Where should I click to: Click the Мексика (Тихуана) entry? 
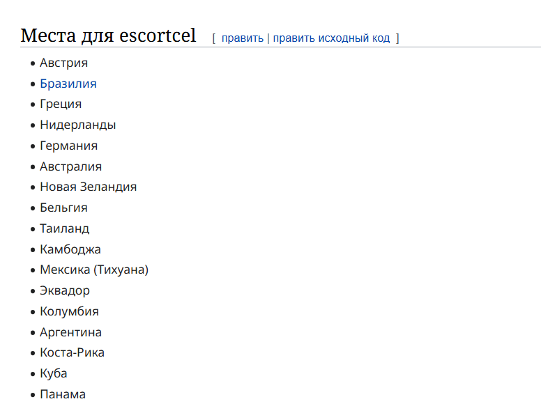tap(94, 270)
